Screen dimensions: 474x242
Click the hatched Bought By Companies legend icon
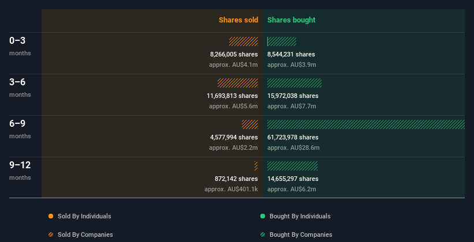pyautogui.click(x=263, y=235)
